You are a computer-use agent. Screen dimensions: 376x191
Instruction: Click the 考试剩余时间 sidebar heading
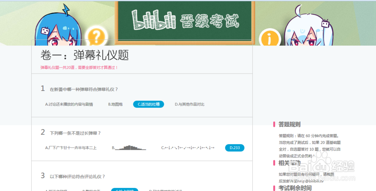(295, 188)
